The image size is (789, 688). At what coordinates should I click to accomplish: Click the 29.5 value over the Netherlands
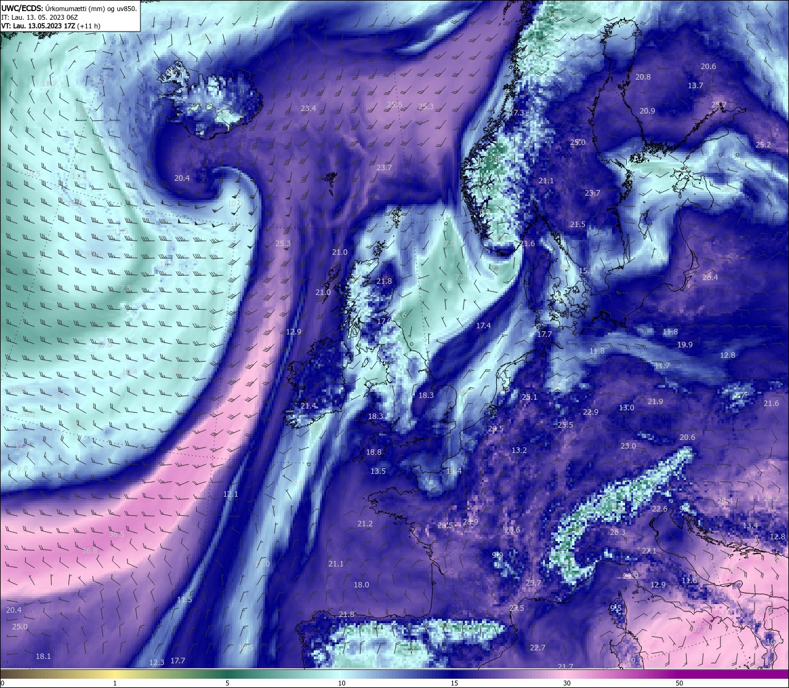tap(496, 429)
